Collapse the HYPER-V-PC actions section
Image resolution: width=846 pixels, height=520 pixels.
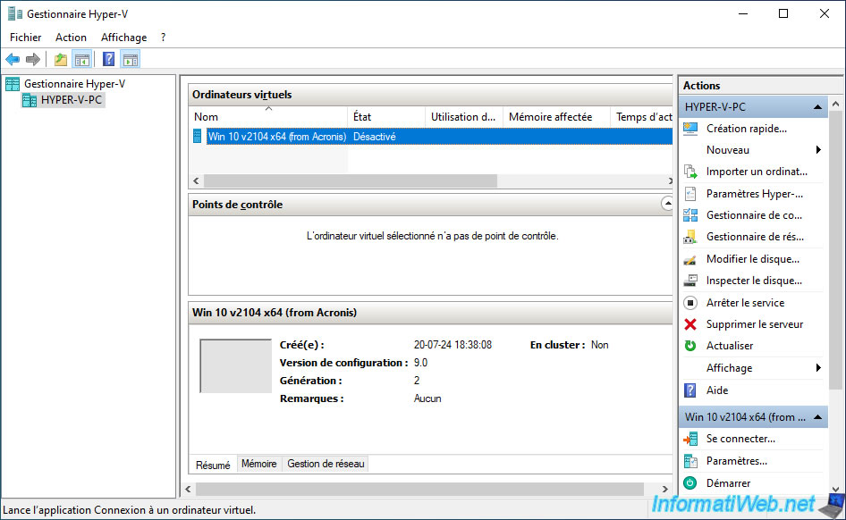click(817, 106)
